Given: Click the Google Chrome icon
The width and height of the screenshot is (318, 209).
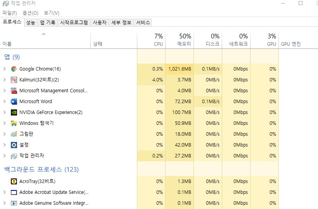Looking at the screenshot, I should (x=14, y=69).
